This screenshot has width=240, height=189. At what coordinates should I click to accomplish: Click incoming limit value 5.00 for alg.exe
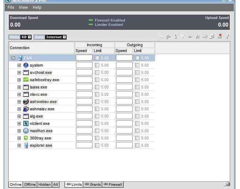105,116
